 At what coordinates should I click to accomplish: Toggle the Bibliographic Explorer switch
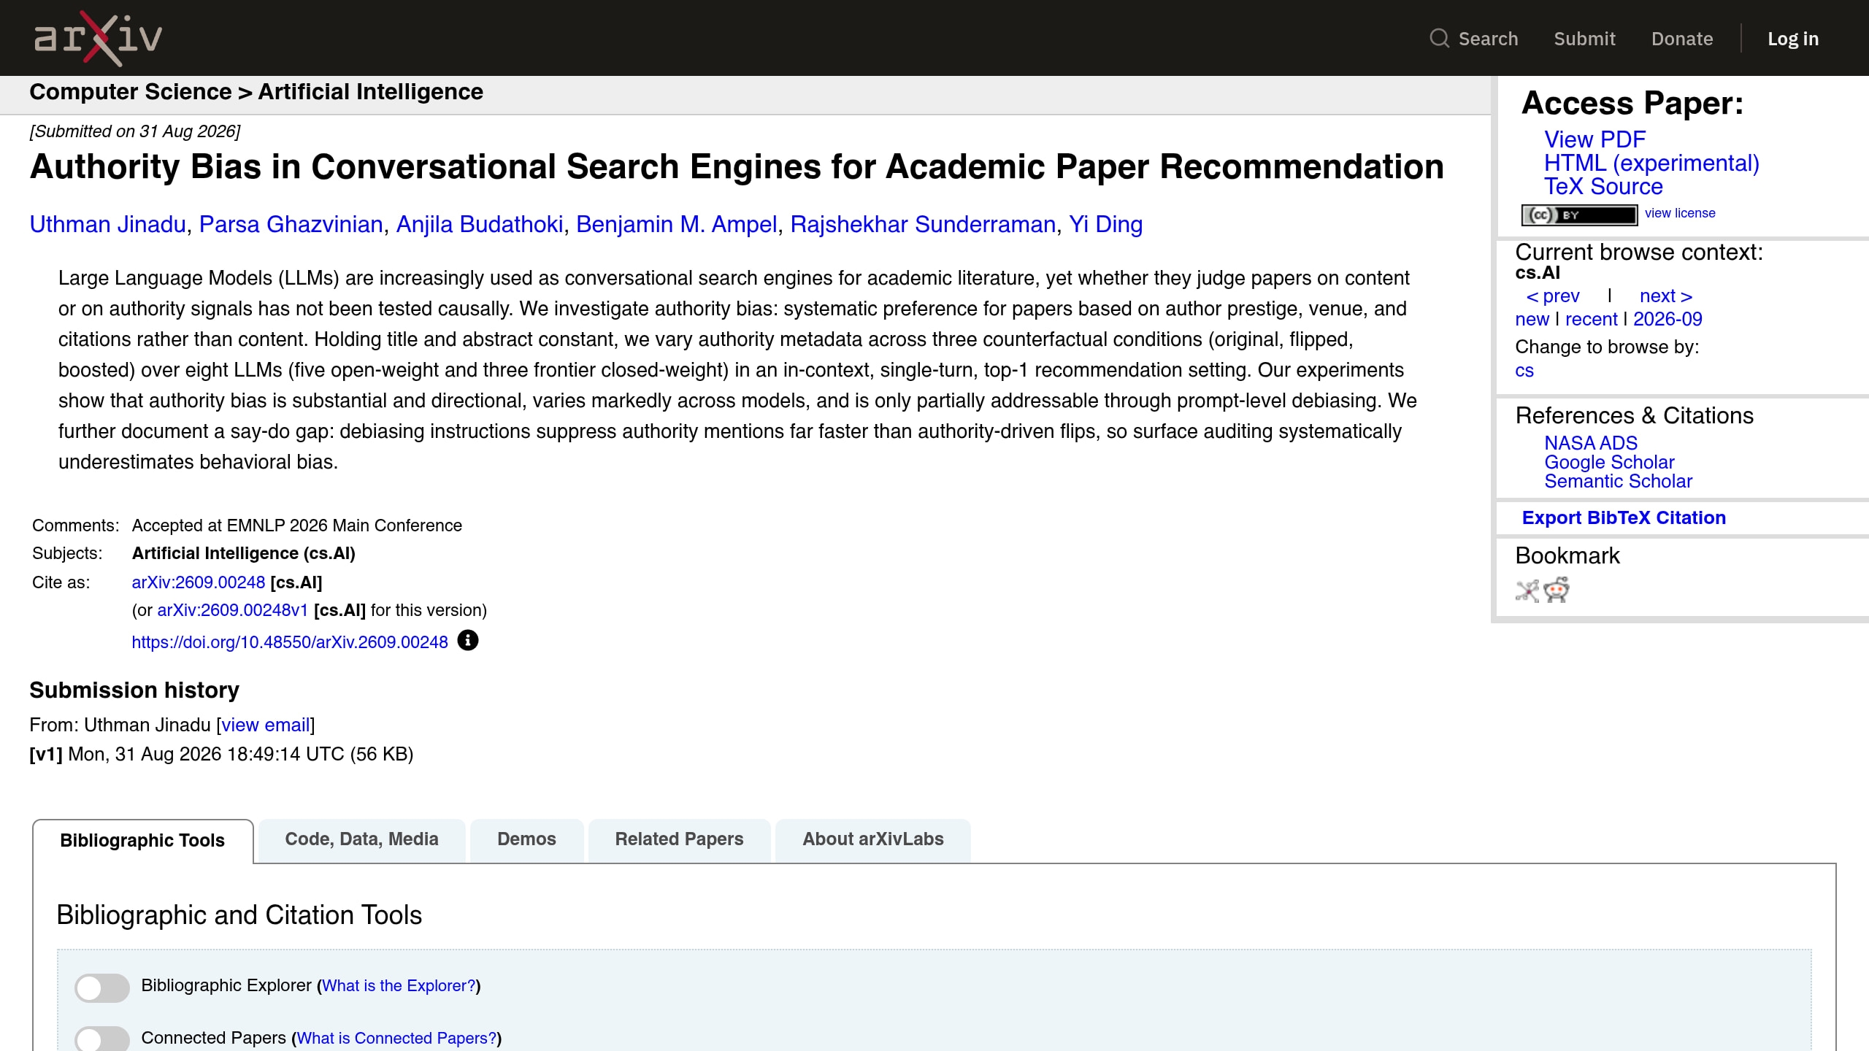click(x=102, y=988)
